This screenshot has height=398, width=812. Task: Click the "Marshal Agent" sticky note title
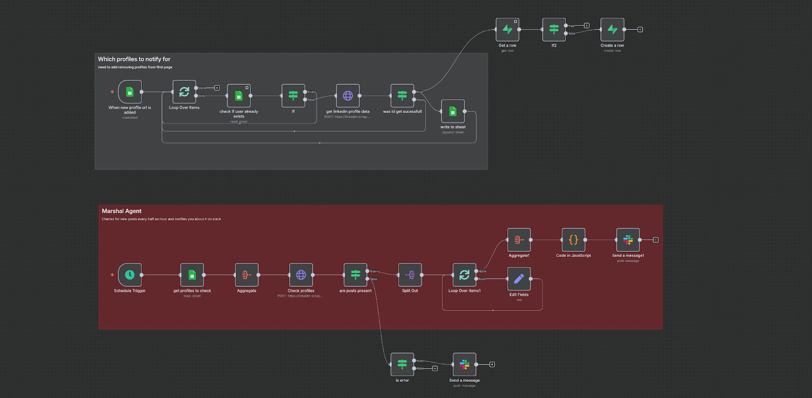click(121, 211)
